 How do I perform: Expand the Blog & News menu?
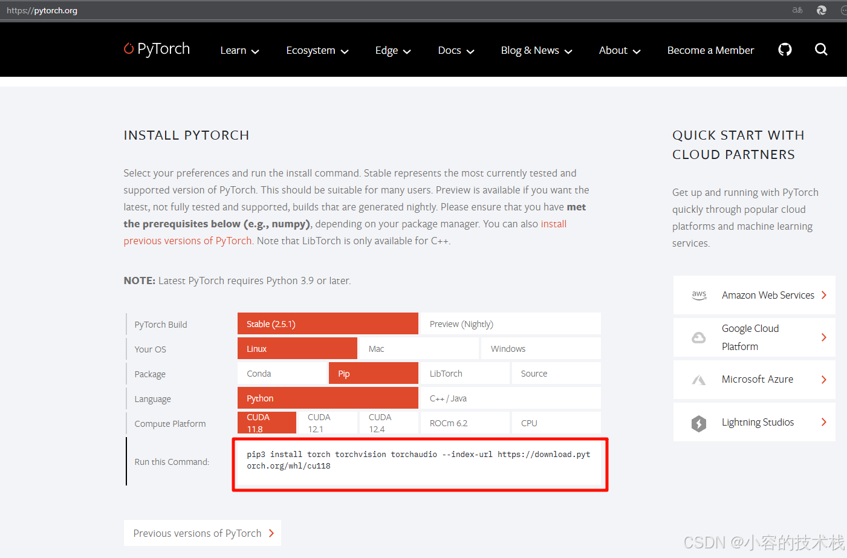tap(536, 50)
